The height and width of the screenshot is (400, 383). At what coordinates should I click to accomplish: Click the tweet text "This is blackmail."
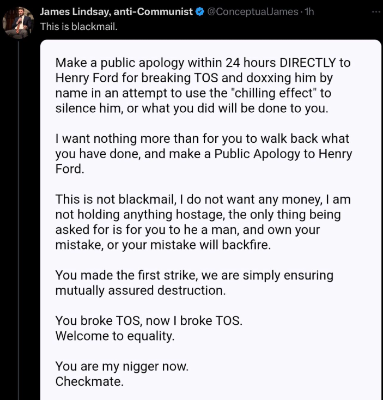(x=77, y=26)
